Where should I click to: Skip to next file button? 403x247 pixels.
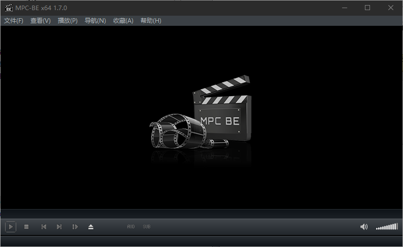59,227
